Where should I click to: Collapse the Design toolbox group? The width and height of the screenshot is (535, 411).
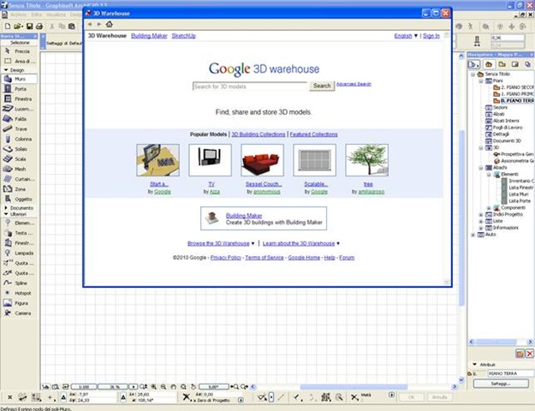click(x=6, y=69)
